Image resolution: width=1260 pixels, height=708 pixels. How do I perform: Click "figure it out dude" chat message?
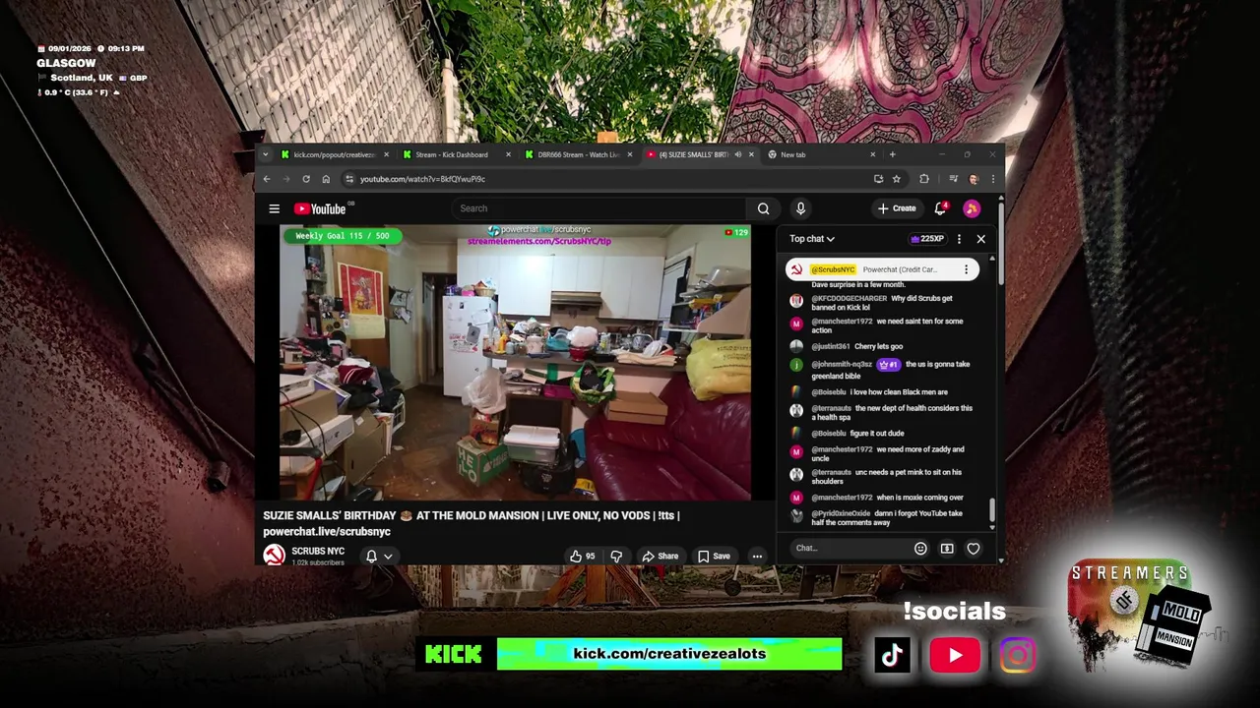pos(876,433)
